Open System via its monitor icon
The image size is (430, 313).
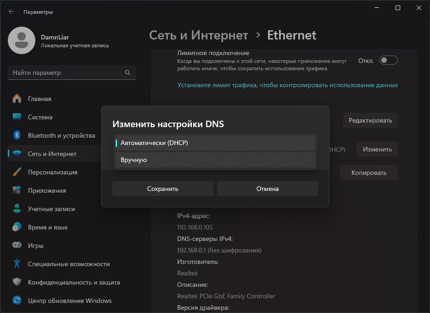(17, 117)
